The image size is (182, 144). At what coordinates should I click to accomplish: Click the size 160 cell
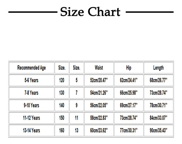coord(62,131)
